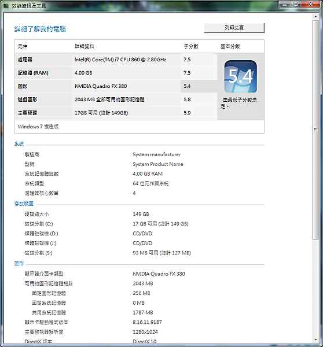
Task: Click the 系統 section heading
Action: (19, 144)
